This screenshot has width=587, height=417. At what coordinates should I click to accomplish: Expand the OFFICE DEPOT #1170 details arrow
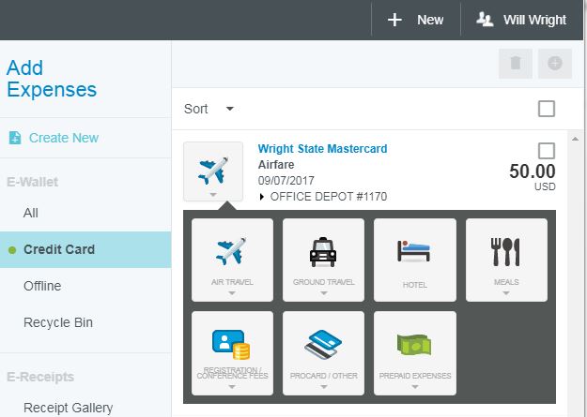click(262, 197)
